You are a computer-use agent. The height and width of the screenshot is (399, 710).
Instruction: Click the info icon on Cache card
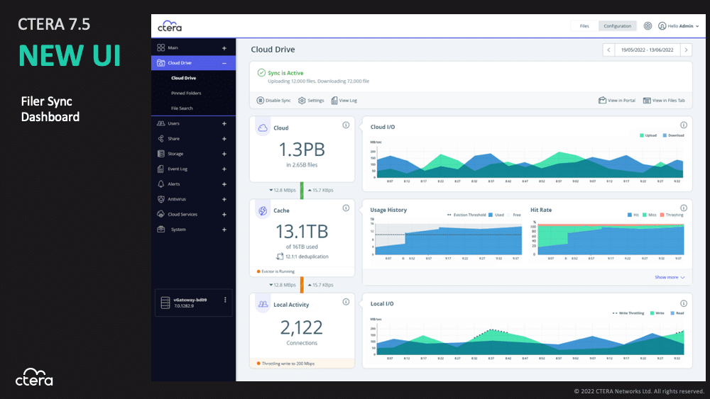(x=346, y=208)
